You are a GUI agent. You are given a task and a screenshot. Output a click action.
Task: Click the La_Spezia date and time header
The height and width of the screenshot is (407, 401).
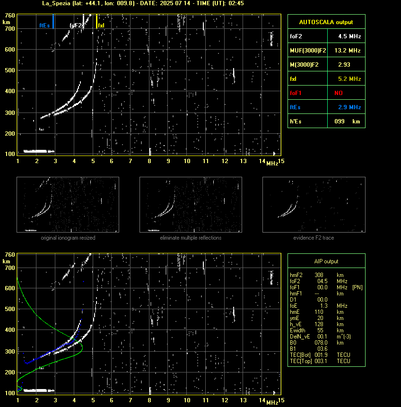[x=143, y=3]
